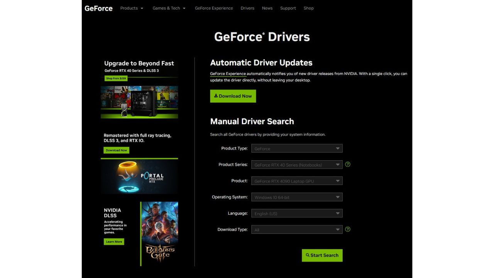This screenshot has width=494, height=278.
Task: Click help icon beside Download Type
Action: [x=348, y=229]
